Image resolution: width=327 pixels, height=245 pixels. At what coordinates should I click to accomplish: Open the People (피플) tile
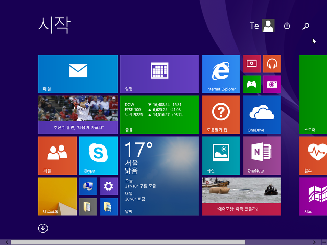click(57, 156)
